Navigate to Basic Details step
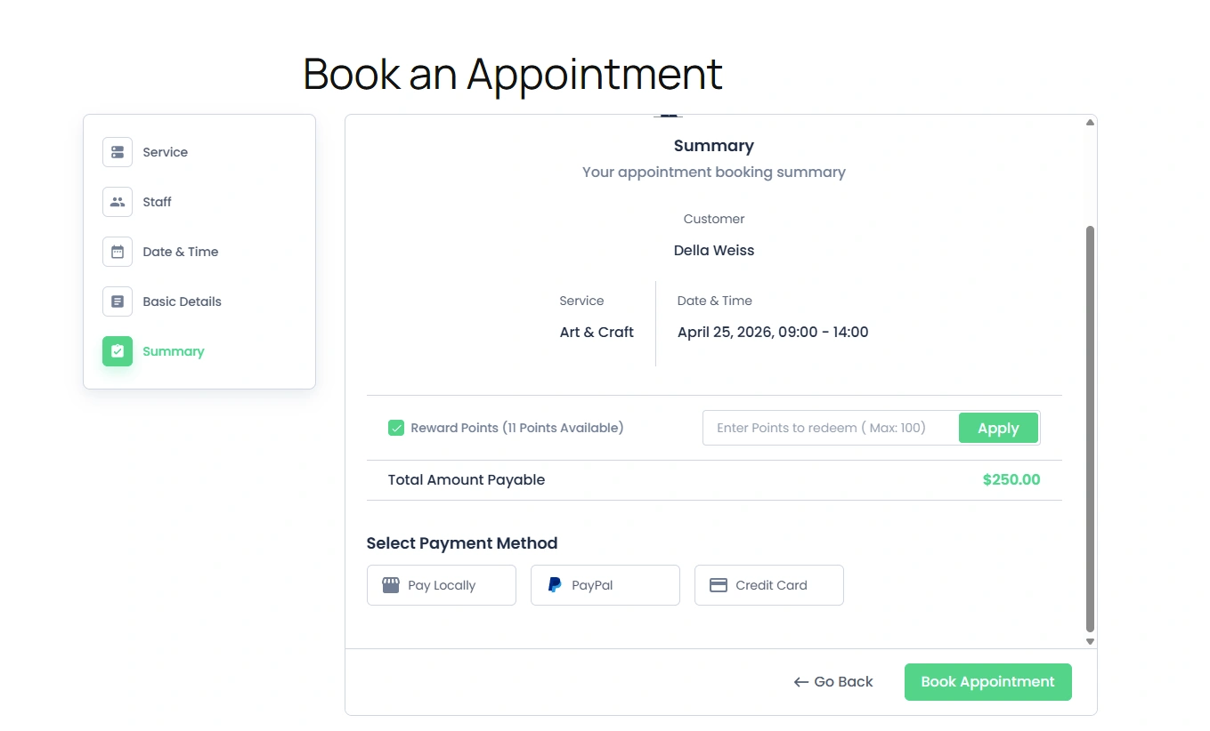1210x731 pixels. (x=182, y=301)
